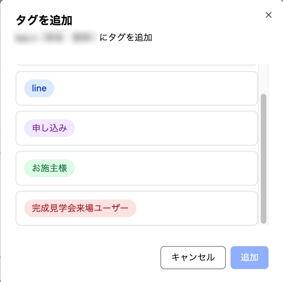Select the red 完成見学会来場ユーザー tag pill

(80, 208)
